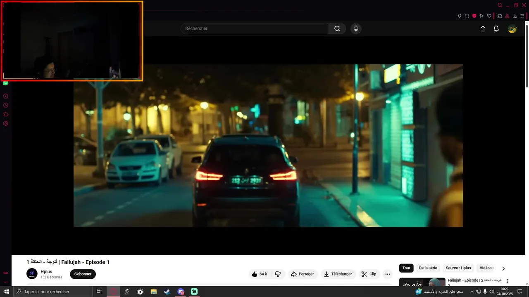Open the Opera snapshot tool
Screen dimensions: 529x297
[467, 16]
